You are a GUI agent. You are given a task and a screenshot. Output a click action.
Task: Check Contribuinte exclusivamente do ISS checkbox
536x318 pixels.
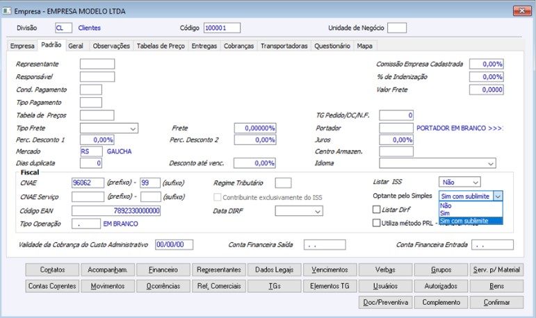(217, 197)
